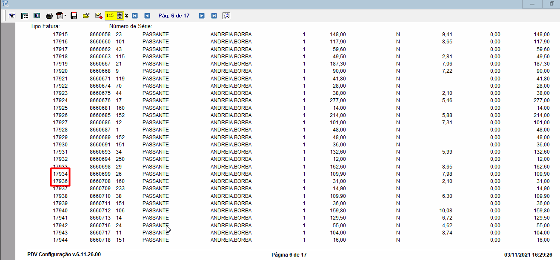Viewport: 560px width, 260px height.
Task: Select invoice number 17915
Action: coord(60,34)
